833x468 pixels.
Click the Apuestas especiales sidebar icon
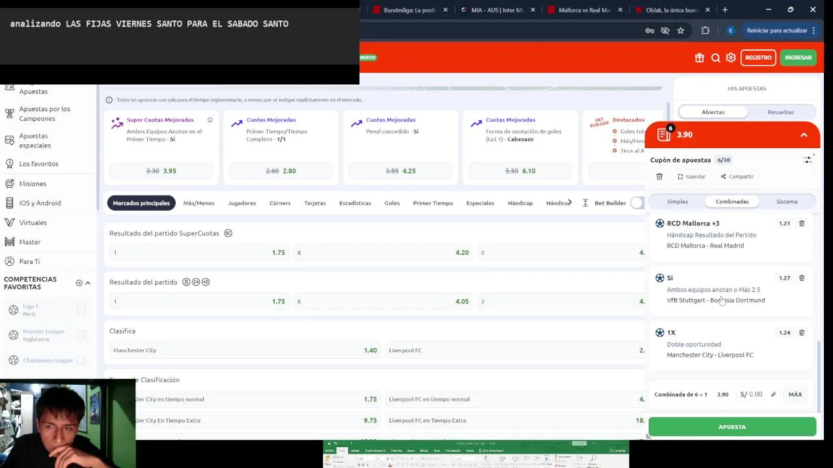(9, 140)
